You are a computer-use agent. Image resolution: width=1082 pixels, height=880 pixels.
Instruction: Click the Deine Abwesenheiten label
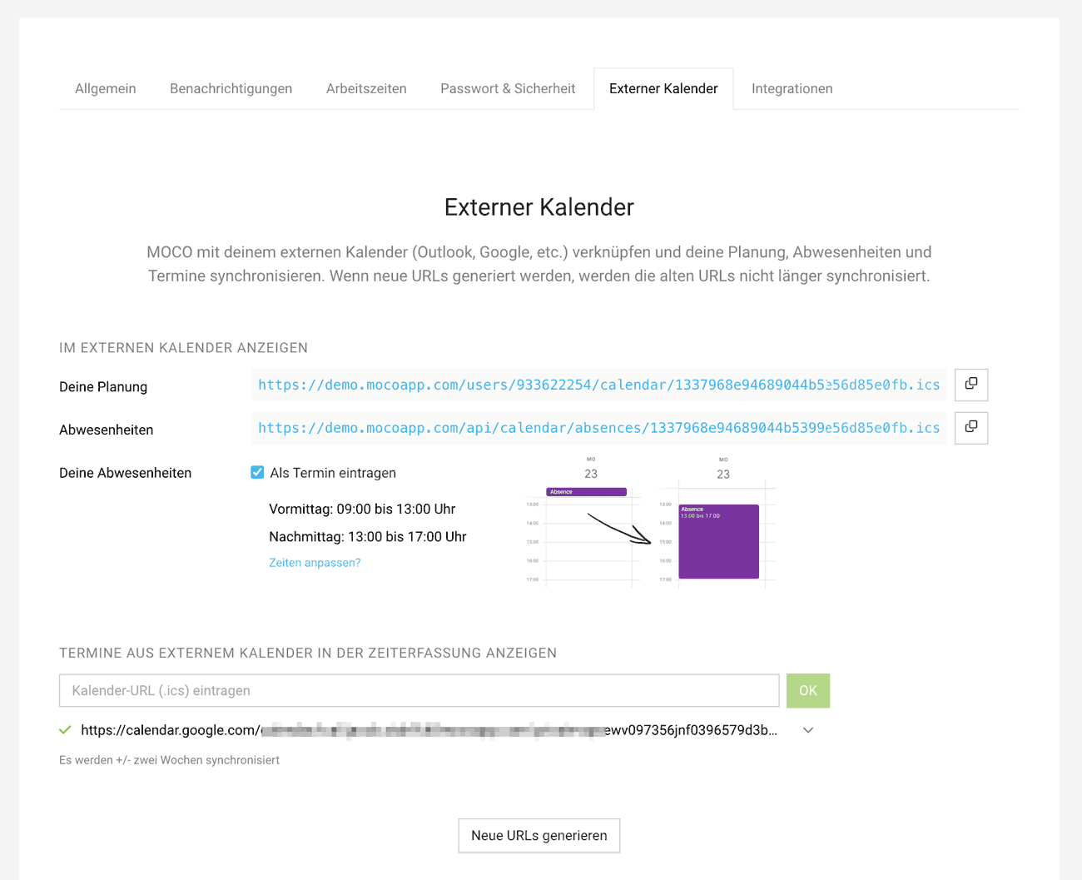click(125, 473)
